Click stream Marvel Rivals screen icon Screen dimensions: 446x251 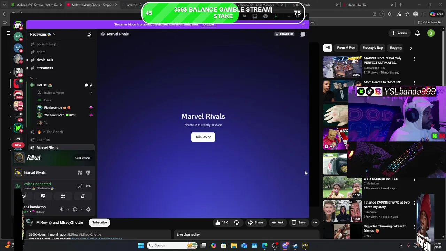[88, 173]
